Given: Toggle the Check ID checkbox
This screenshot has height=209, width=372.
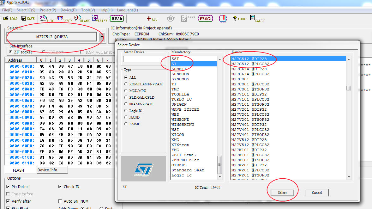Looking at the screenshot, I should coord(60,187).
